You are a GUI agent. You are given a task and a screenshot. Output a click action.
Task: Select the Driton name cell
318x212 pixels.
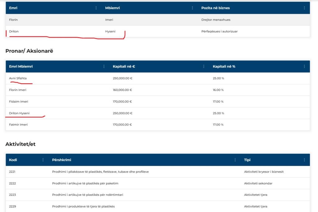(14, 31)
